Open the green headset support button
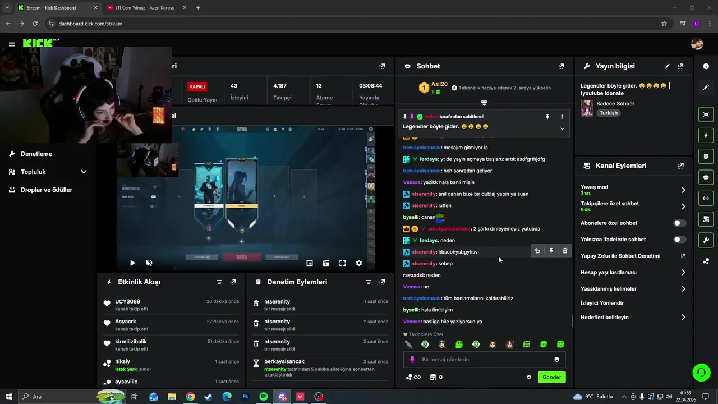 click(x=701, y=372)
